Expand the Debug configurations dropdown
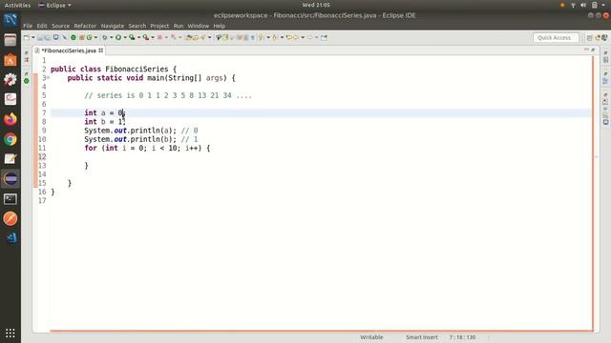 [x=111, y=38]
